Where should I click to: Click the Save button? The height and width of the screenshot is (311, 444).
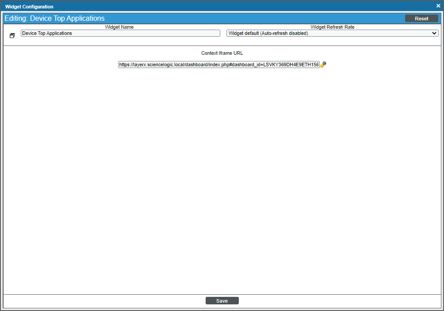[x=222, y=300]
